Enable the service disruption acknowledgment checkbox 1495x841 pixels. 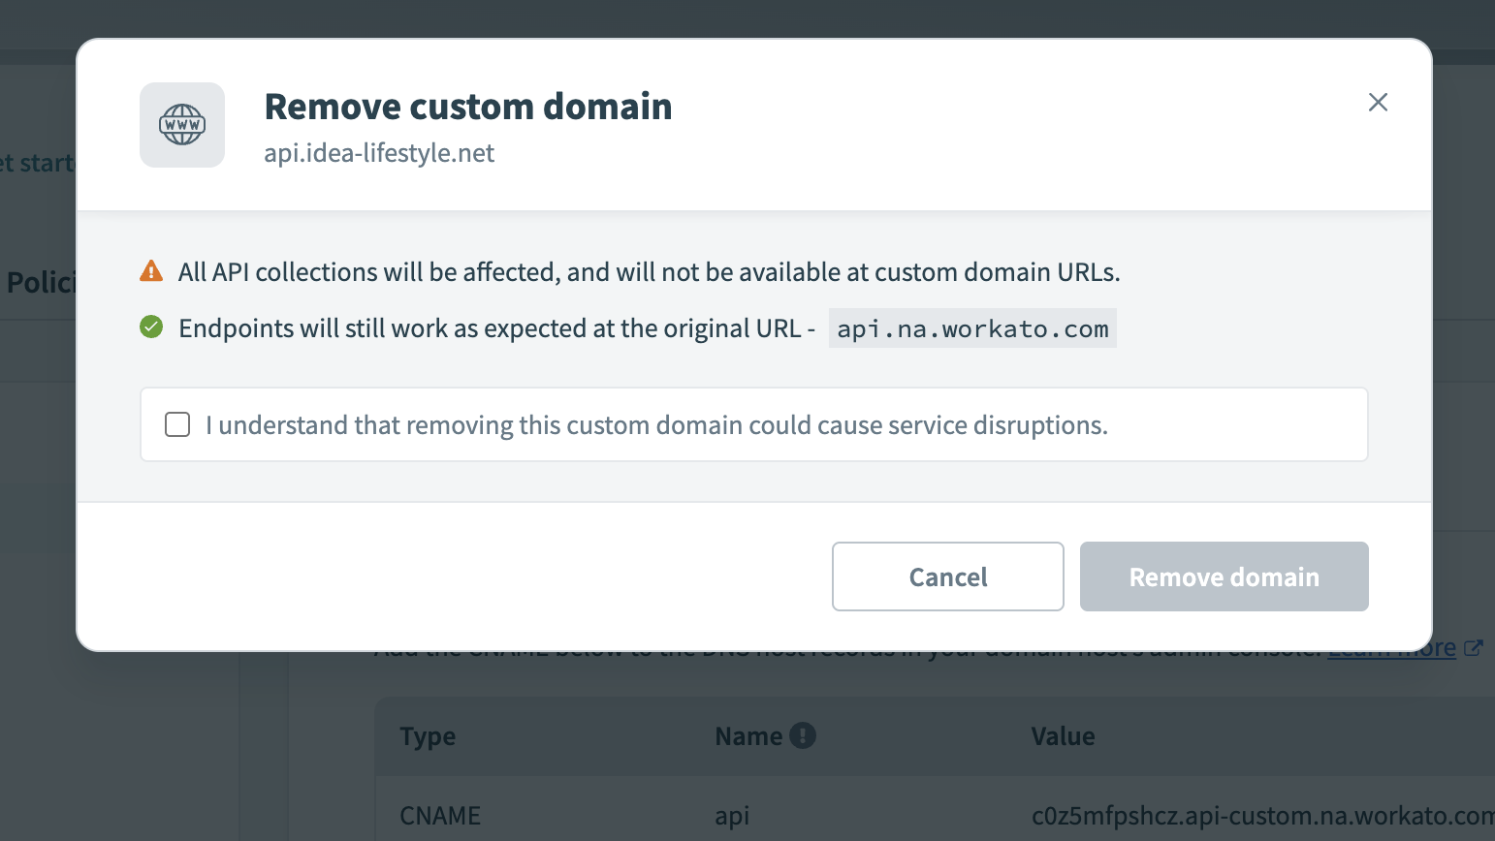(177, 424)
